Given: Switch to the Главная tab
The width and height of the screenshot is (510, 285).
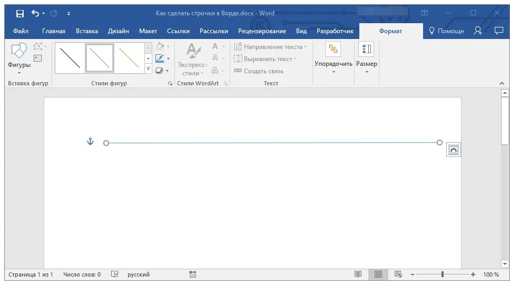Looking at the screenshot, I should [54, 31].
